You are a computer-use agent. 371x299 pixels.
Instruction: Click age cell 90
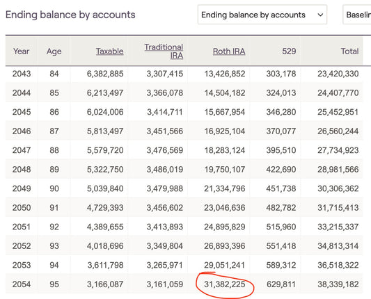(x=54, y=188)
